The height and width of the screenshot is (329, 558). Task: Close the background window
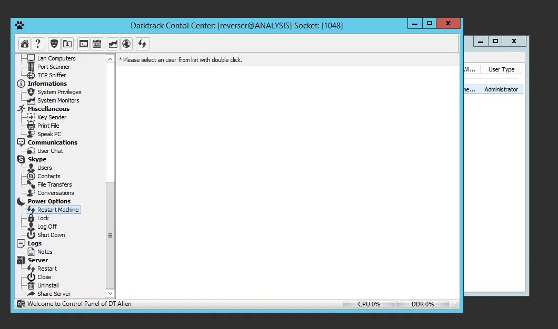514,41
